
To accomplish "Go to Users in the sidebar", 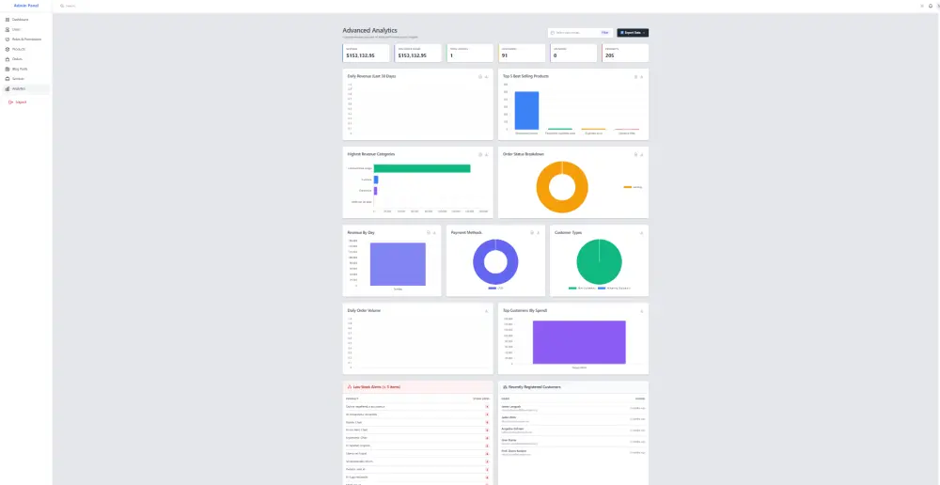I will [25, 29].
